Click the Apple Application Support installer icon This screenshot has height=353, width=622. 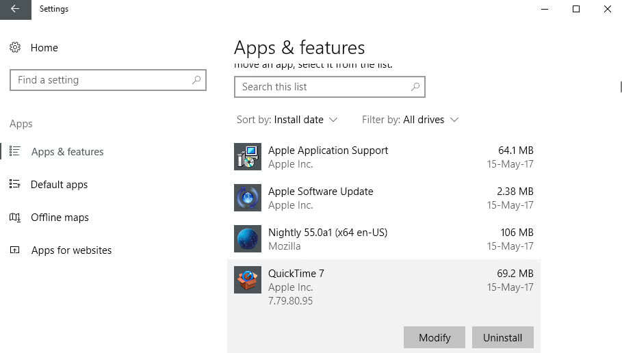pyautogui.click(x=248, y=157)
